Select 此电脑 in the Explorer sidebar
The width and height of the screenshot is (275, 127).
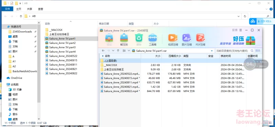[13, 84]
